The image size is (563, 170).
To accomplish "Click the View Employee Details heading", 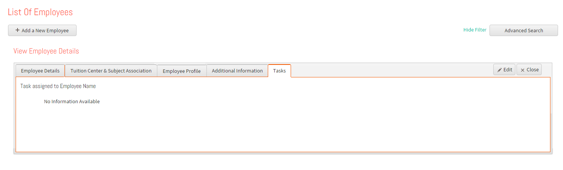I will point(46,51).
